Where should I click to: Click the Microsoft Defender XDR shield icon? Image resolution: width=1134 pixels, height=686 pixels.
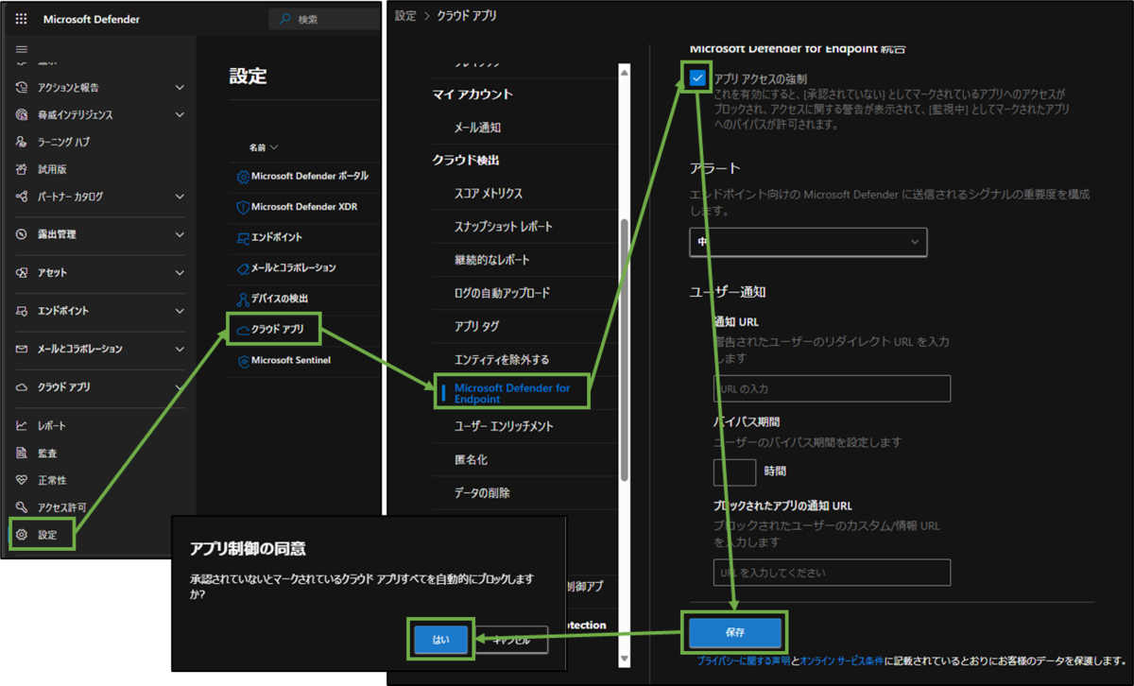click(x=243, y=207)
